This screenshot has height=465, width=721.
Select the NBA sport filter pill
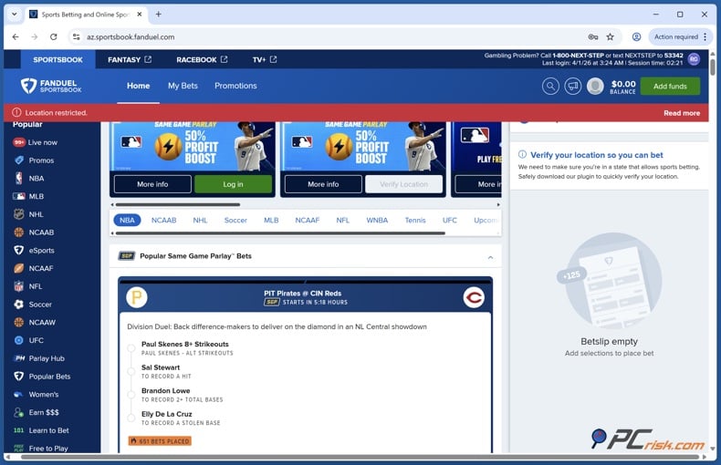pyautogui.click(x=127, y=220)
